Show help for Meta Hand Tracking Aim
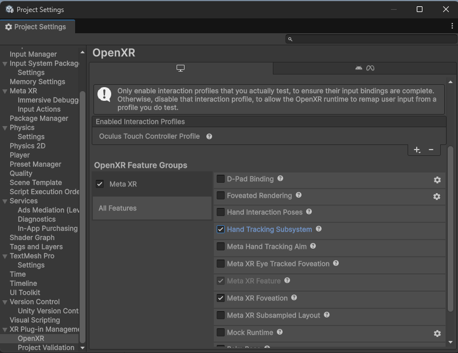The height and width of the screenshot is (353, 458). [x=313, y=246]
